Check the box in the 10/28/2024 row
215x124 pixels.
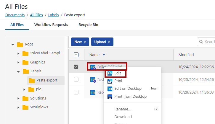[x=76, y=92]
